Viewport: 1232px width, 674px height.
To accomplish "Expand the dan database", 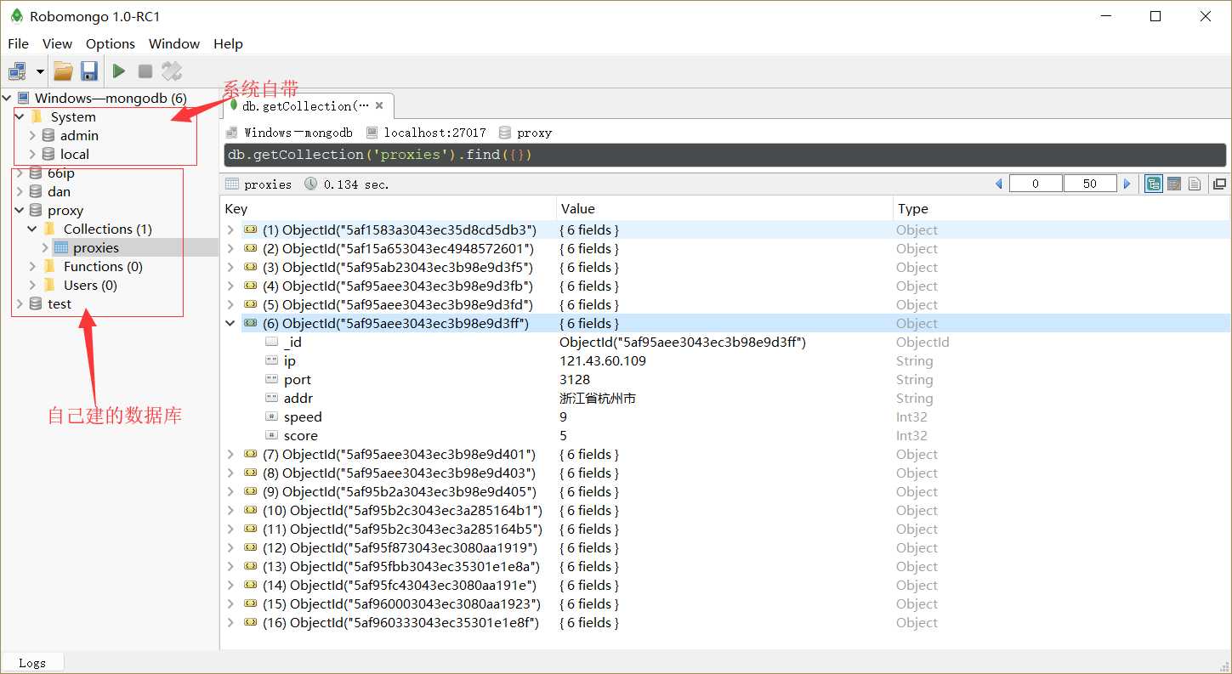I will coord(19,192).
